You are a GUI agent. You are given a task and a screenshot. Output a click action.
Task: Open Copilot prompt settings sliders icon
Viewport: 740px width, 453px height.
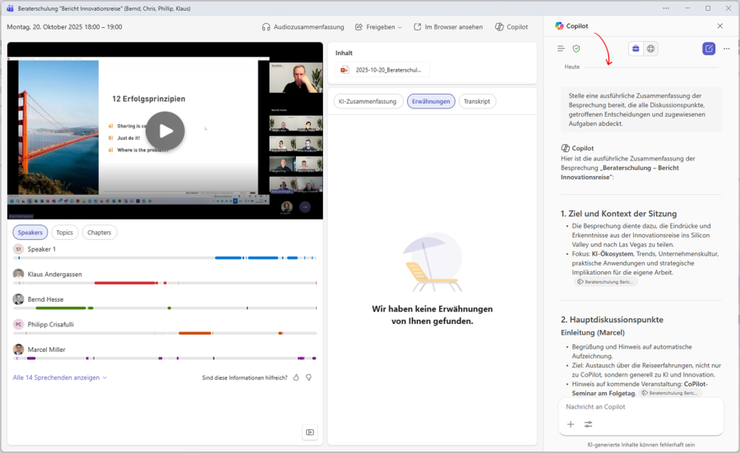tap(588, 424)
